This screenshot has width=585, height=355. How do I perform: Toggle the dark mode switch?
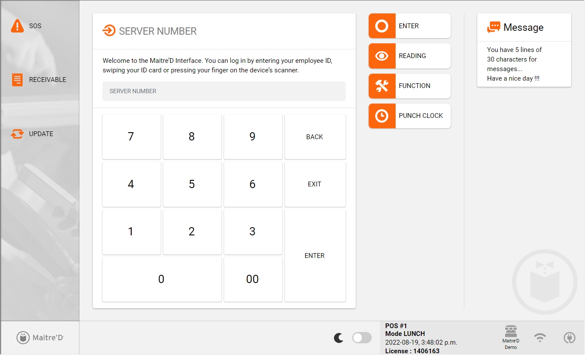tap(362, 338)
